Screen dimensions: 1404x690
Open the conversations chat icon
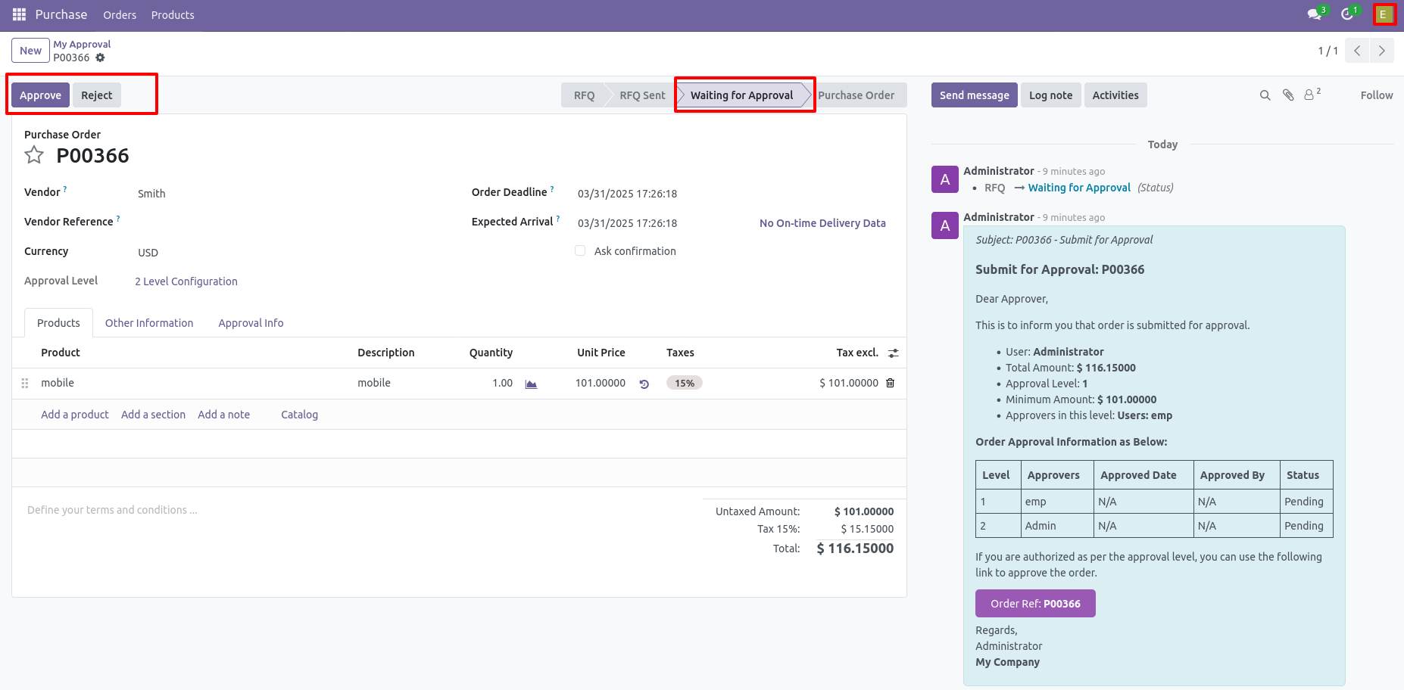[1315, 14]
